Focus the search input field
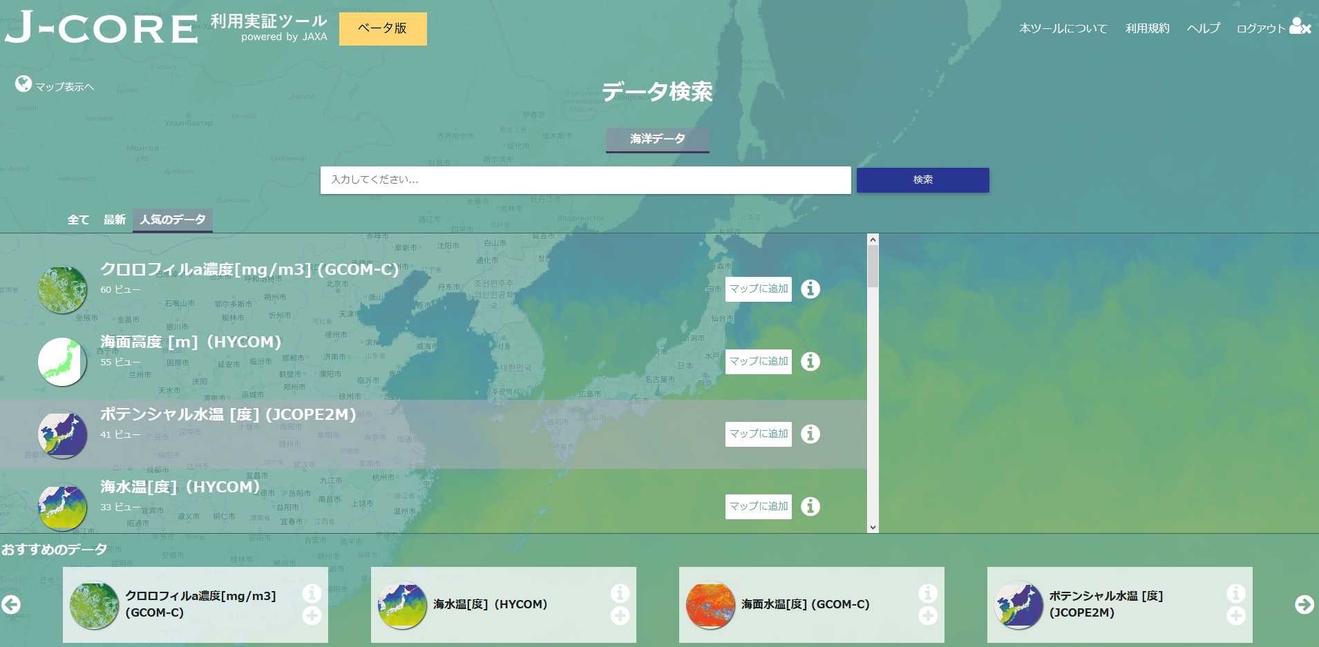Image resolution: width=1319 pixels, height=647 pixels. (x=586, y=180)
